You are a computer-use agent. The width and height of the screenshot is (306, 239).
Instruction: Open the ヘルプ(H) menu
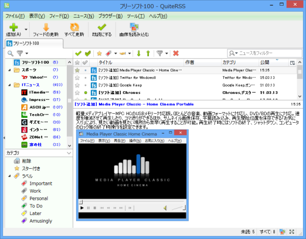158,16
